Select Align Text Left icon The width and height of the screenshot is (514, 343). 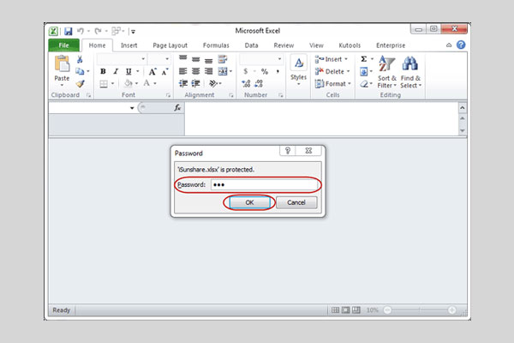coord(183,71)
